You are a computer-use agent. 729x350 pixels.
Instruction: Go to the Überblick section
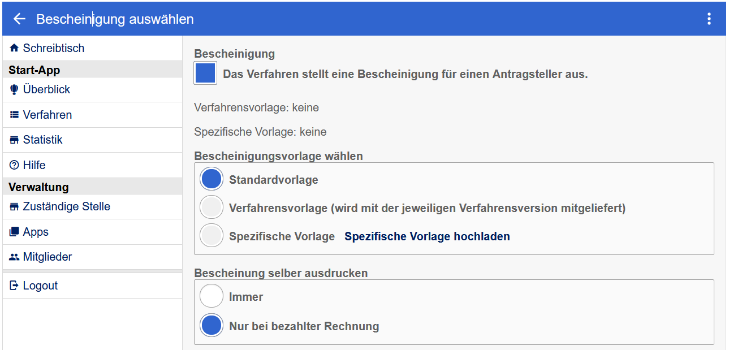(x=46, y=89)
